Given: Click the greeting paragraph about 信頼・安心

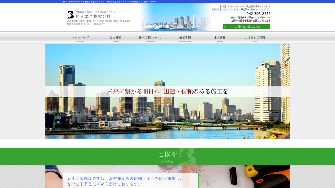Looking at the screenshot, I should coord(125,181).
